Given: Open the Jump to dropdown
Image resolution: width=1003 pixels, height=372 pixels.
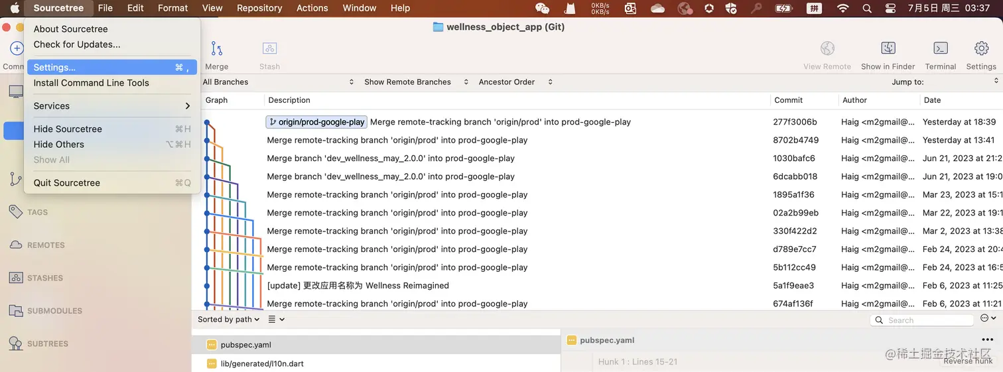Looking at the screenshot, I should [x=945, y=82].
